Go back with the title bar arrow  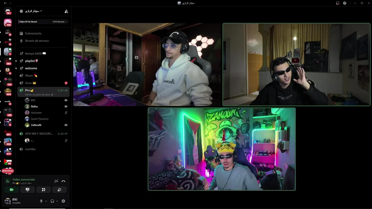pos(5,3)
